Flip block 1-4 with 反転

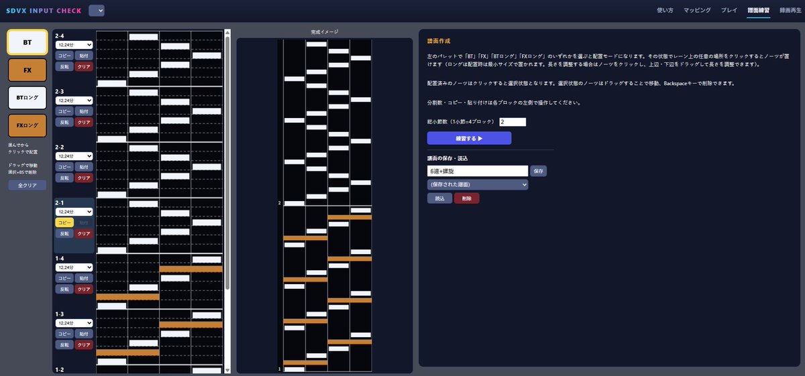(x=64, y=289)
